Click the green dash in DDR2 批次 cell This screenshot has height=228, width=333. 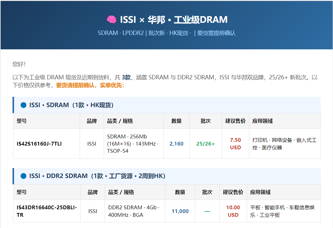(x=207, y=211)
